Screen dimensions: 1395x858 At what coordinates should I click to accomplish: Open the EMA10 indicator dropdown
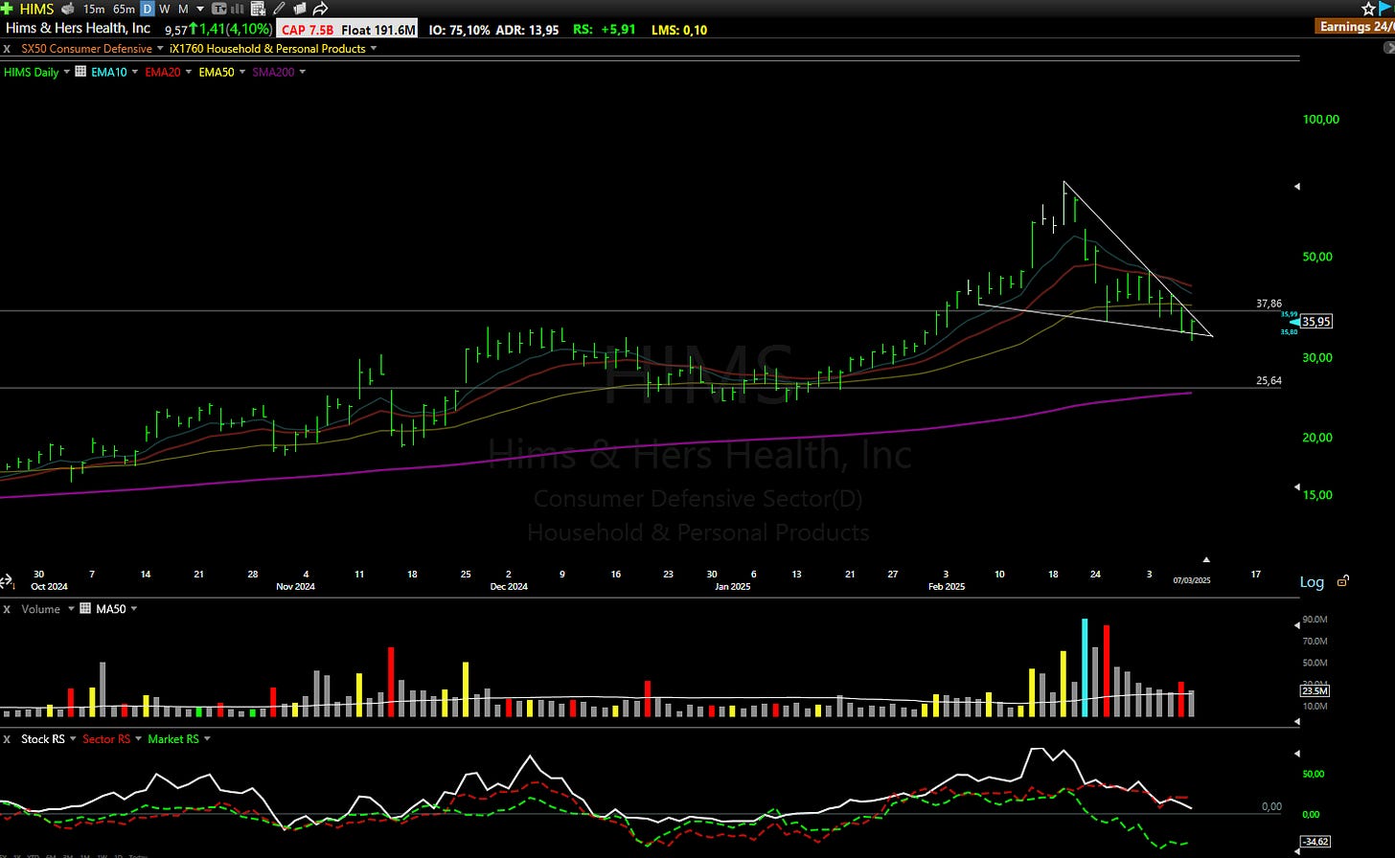click(135, 72)
